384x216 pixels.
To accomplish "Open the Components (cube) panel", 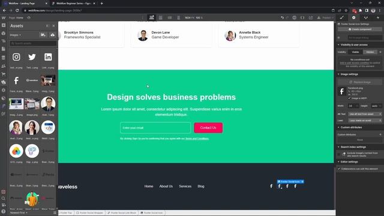I will pyautogui.click(x=4, y=34).
